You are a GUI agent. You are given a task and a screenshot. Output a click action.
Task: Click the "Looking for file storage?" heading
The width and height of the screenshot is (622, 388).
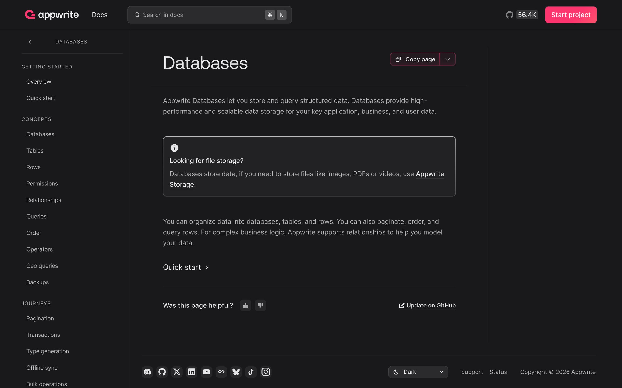coord(206,161)
